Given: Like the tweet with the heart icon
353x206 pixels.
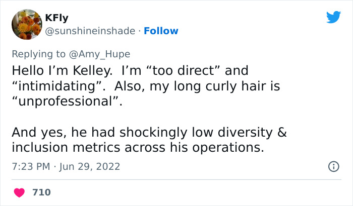Looking at the screenshot, I should 20,192.
